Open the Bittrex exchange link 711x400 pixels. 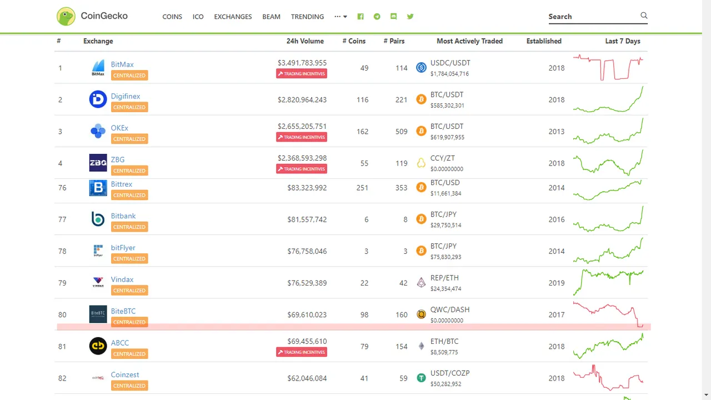[x=122, y=184]
